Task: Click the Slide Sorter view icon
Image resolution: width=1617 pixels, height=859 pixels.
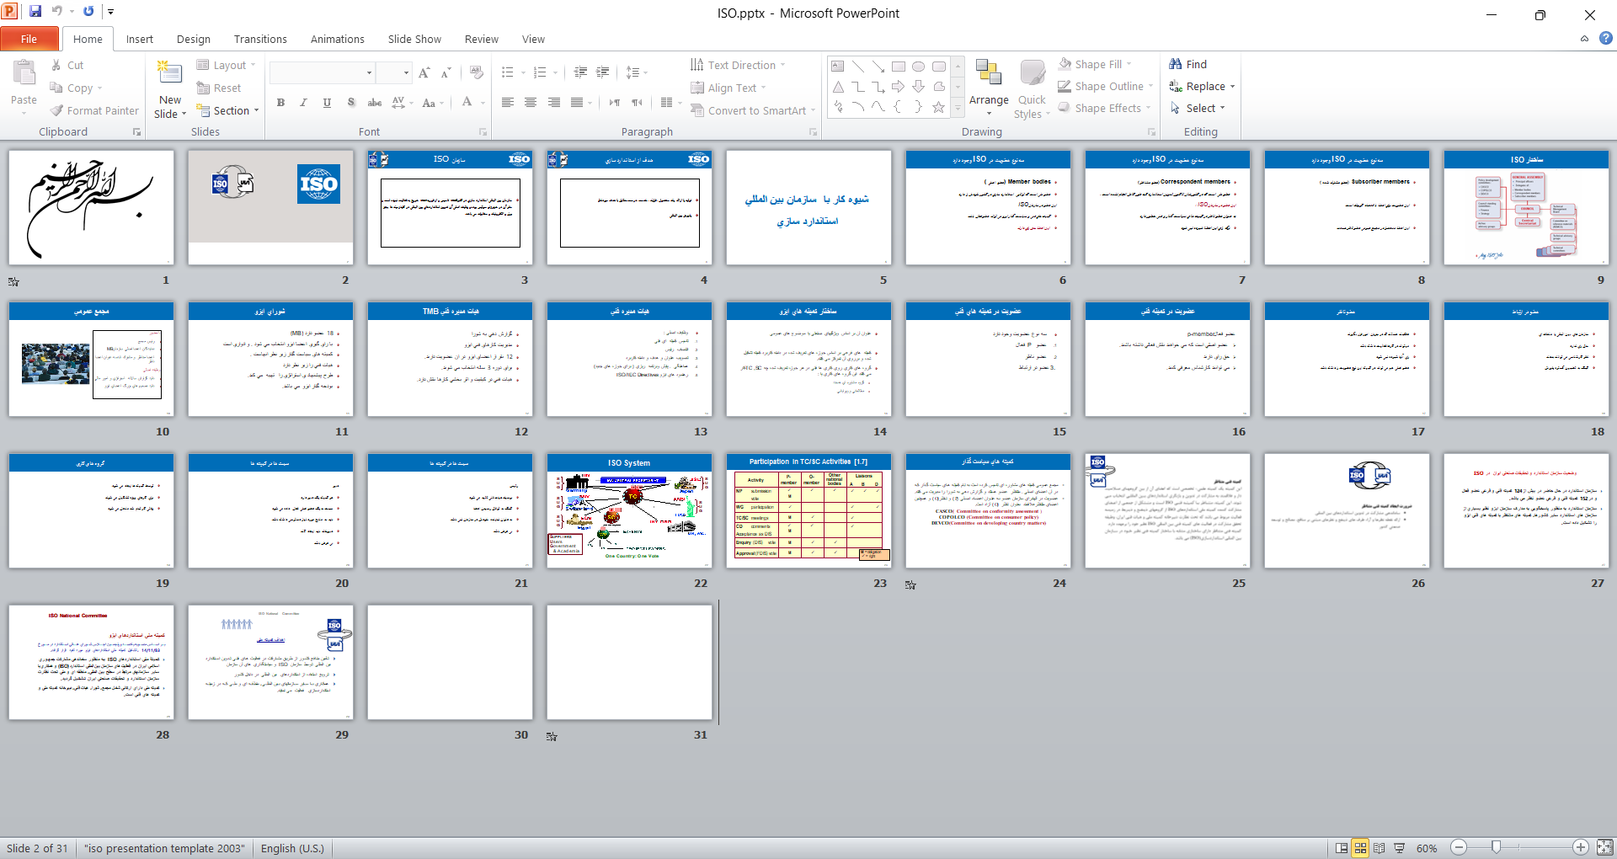Action: click(1360, 848)
